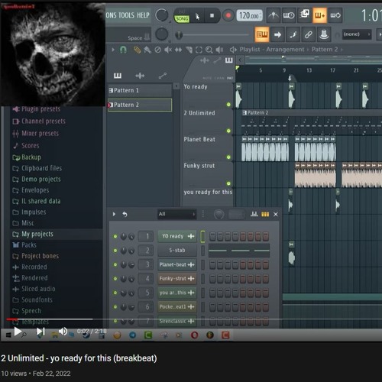382x382 pixels.
Task: Open Packs folder in browser
Action: tap(24, 245)
